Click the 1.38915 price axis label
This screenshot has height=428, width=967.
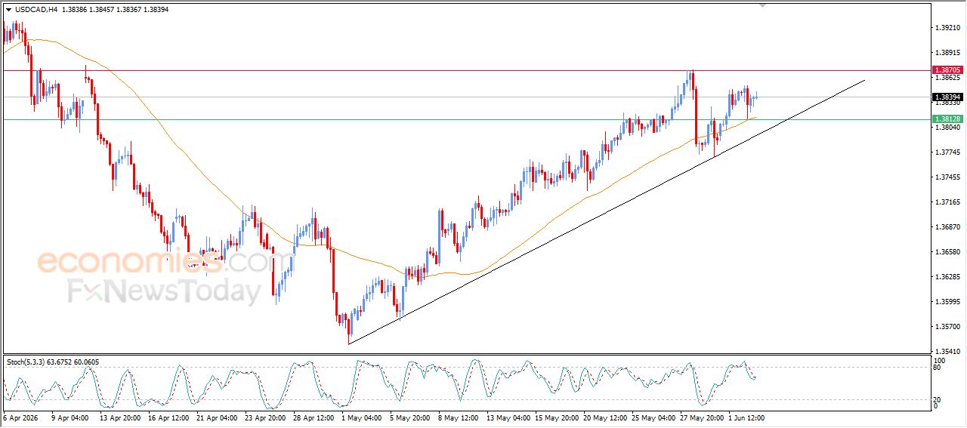[x=947, y=53]
